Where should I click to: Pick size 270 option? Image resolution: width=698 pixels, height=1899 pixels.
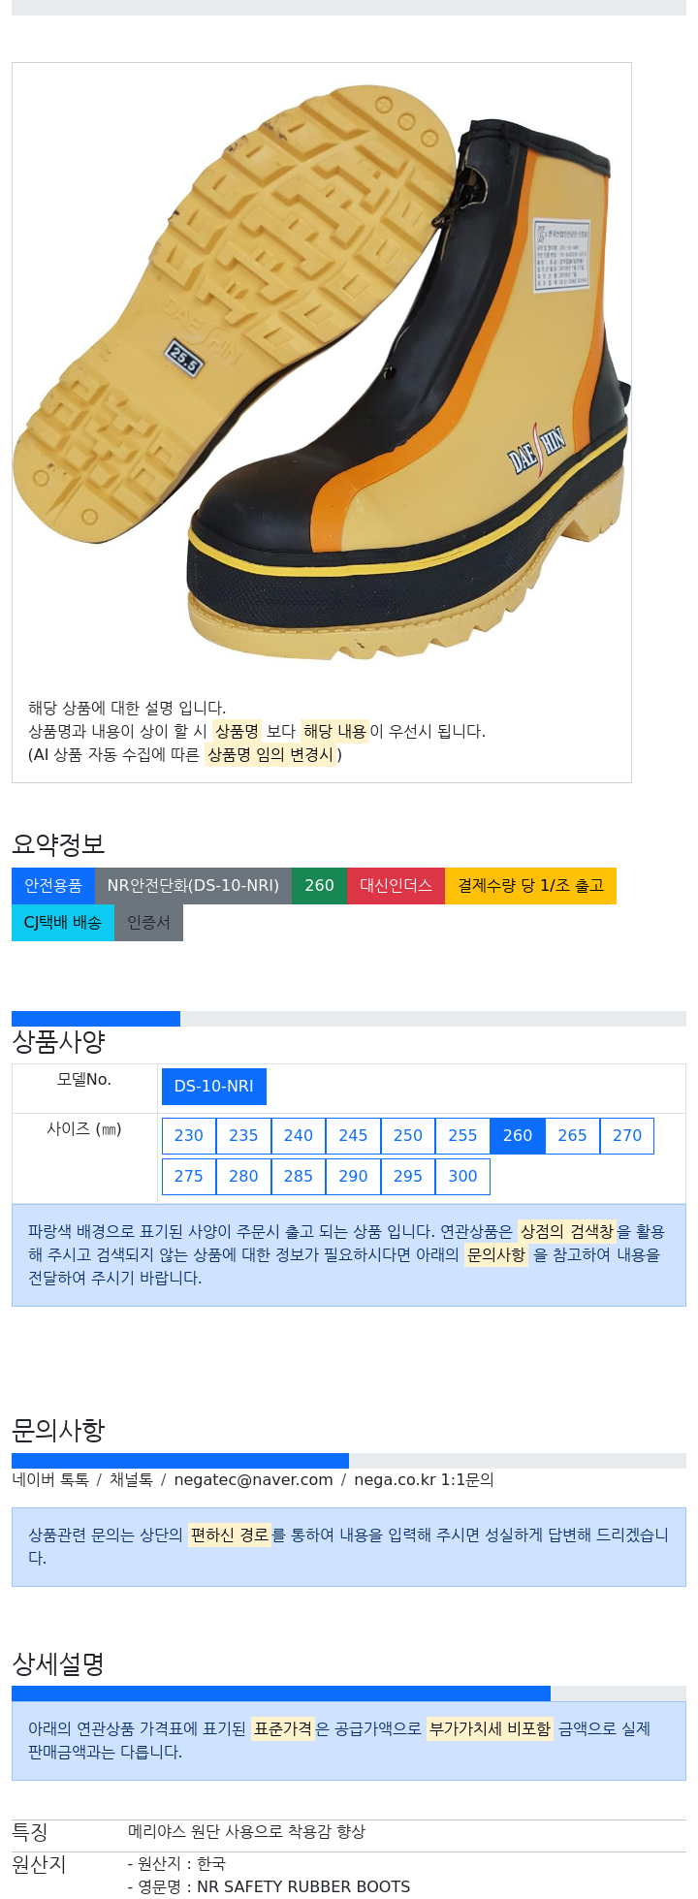[627, 1136]
